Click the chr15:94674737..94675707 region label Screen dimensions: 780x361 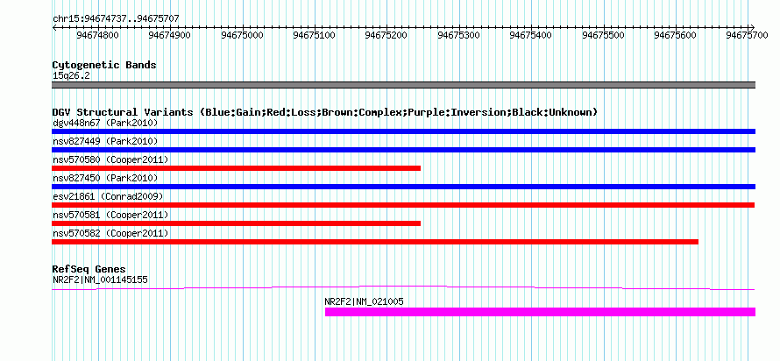pos(116,19)
